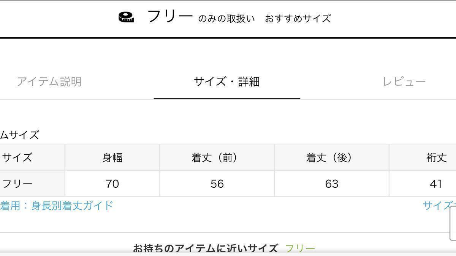Switch to the レビュー tab
This screenshot has width=456, height=256.
tap(404, 82)
